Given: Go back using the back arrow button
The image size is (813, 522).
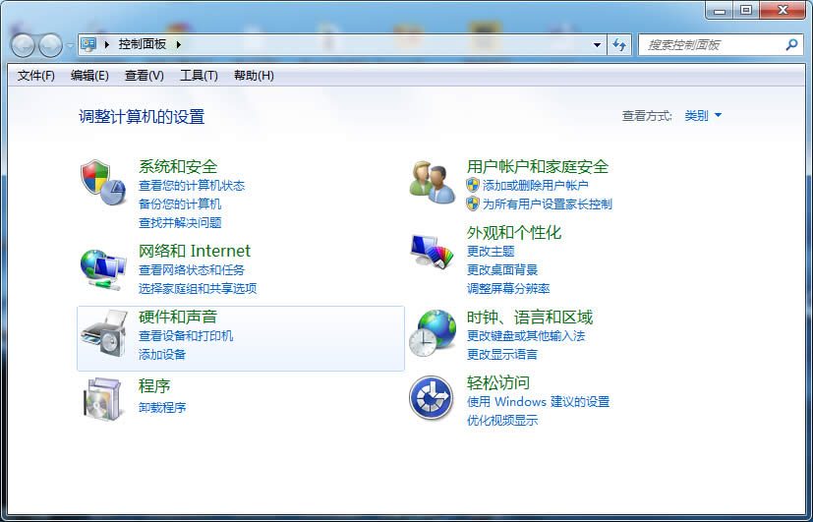Looking at the screenshot, I should (x=24, y=45).
